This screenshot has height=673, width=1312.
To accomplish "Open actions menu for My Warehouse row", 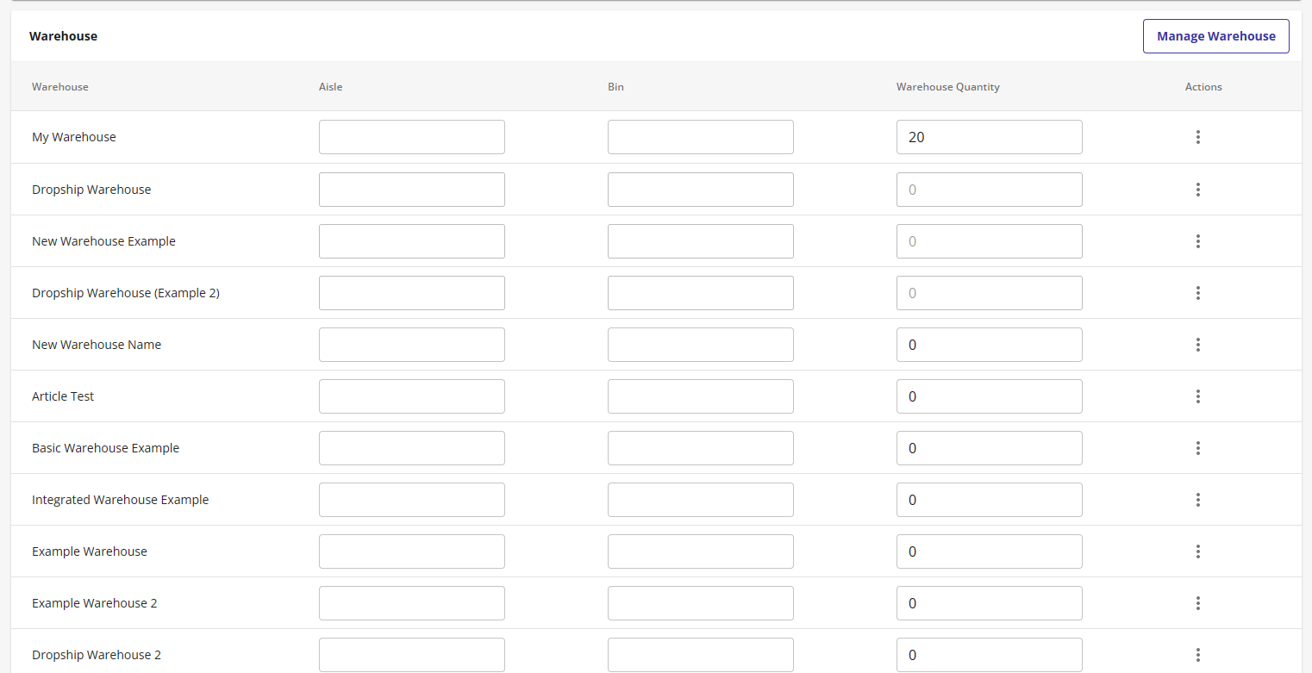I will tap(1198, 137).
